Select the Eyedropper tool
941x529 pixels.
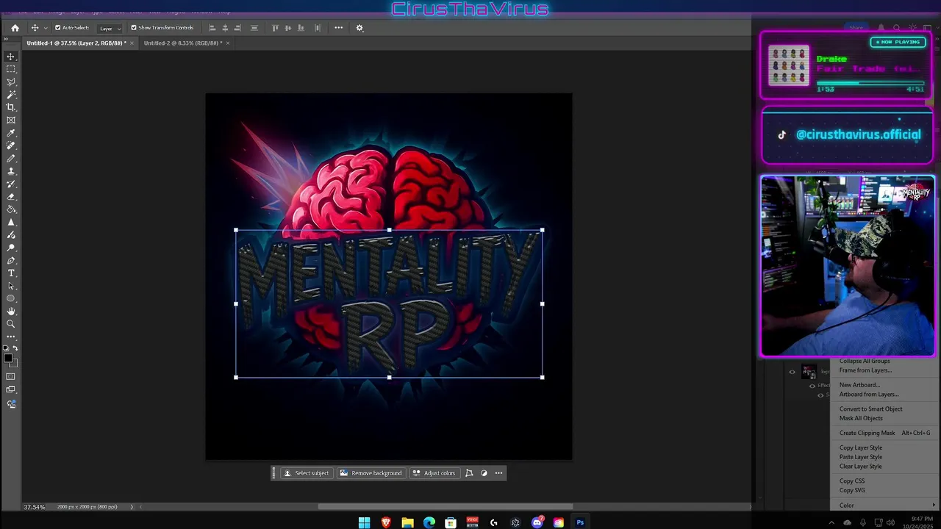[x=11, y=133]
